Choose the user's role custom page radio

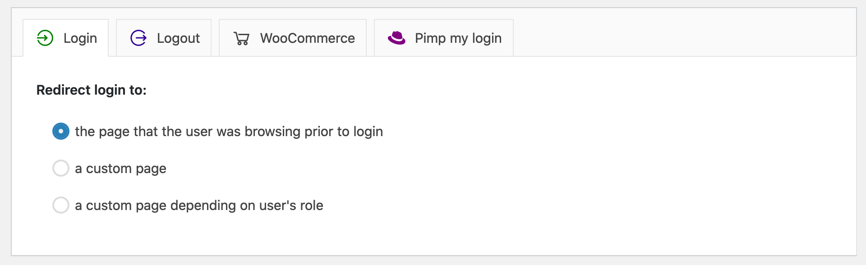61,205
